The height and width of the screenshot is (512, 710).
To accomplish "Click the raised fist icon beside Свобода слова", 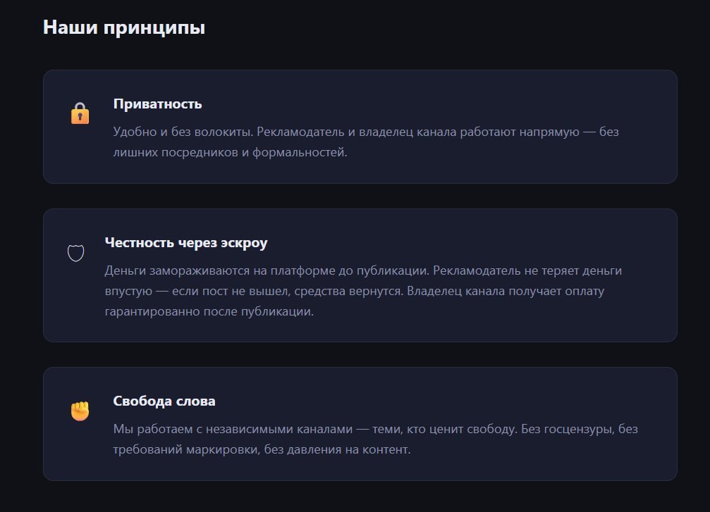I will click(80, 411).
